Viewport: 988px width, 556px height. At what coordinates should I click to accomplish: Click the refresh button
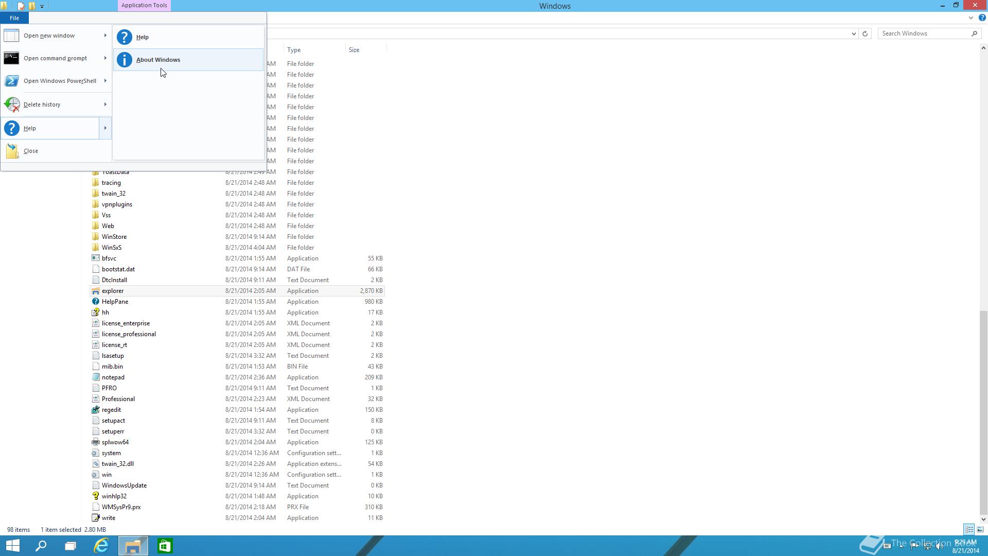[865, 33]
